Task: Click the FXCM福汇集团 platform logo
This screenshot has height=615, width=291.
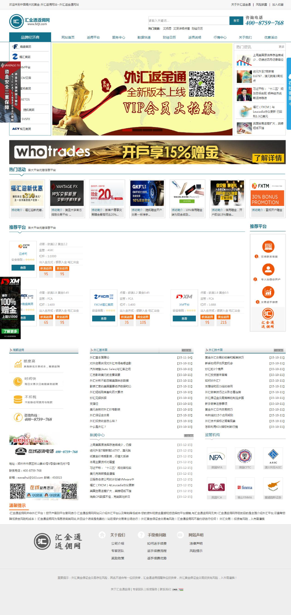Action: [x=103, y=296]
